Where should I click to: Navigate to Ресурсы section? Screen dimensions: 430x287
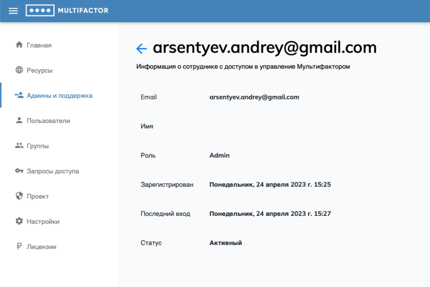[39, 70]
